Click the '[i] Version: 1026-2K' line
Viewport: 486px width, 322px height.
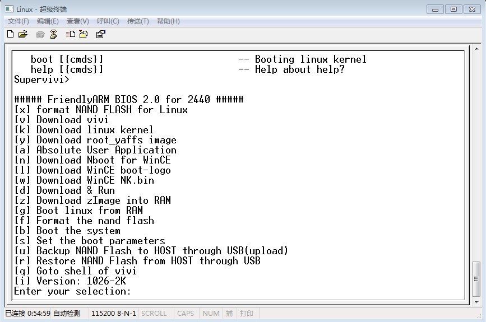(70, 281)
